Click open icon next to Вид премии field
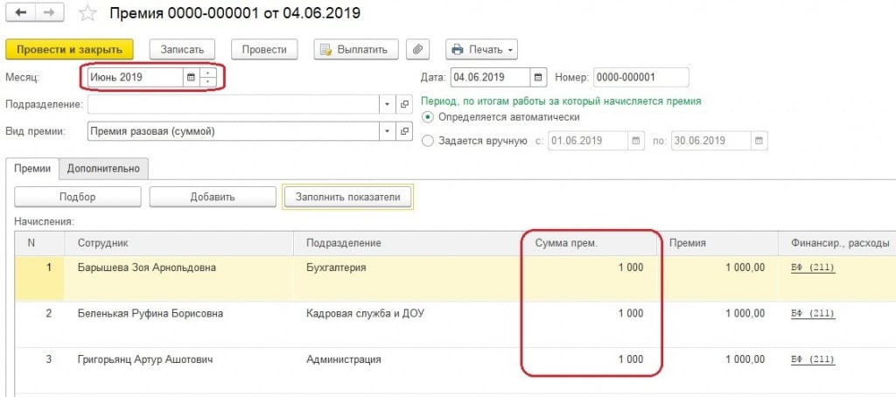Viewport: 896px width, 397px height. click(404, 131)
